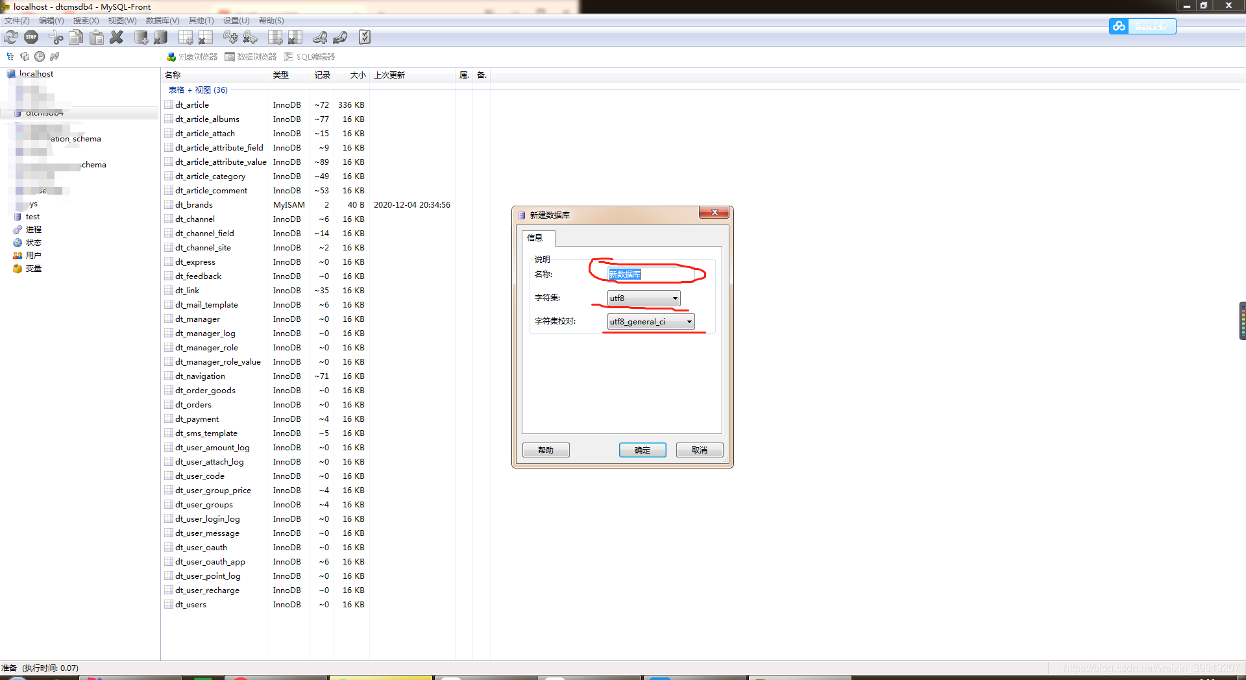Image resolution: width=1246 pixels, height=680 pixels.
Task: Click the cubes icon beside the tree icon
Action: pyautogui.click(x=25, y=56)
